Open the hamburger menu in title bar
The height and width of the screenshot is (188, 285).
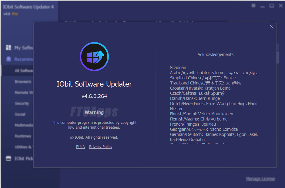click(x=253, y=6)
